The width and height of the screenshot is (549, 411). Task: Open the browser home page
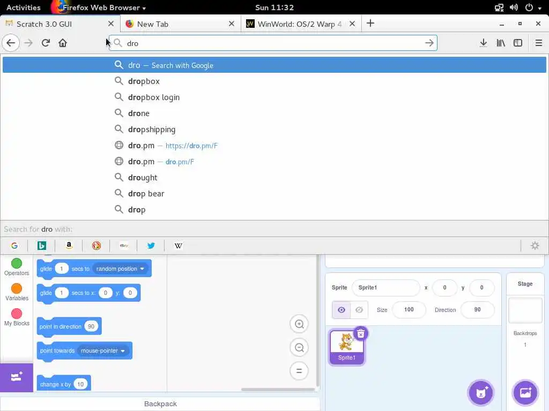click(63, 43)
